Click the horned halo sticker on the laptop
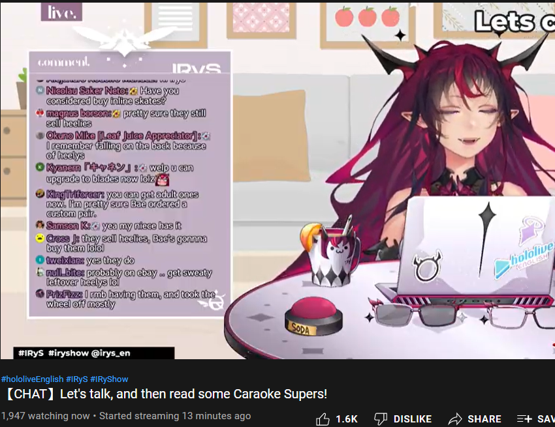 click(428, 266)
